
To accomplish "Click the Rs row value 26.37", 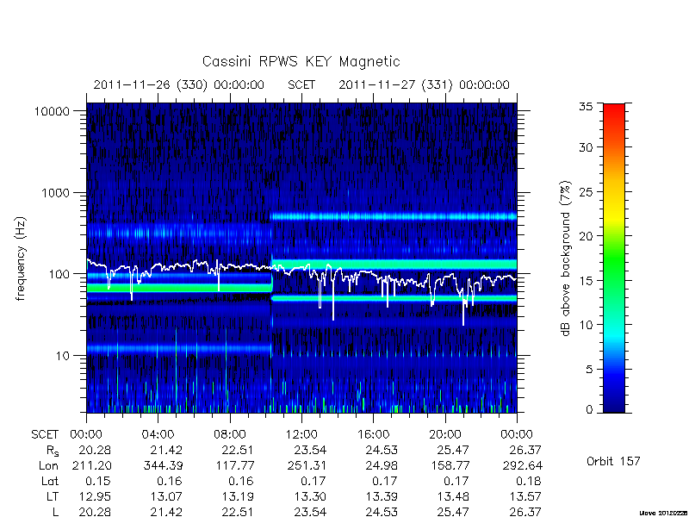I will (525, 450).
